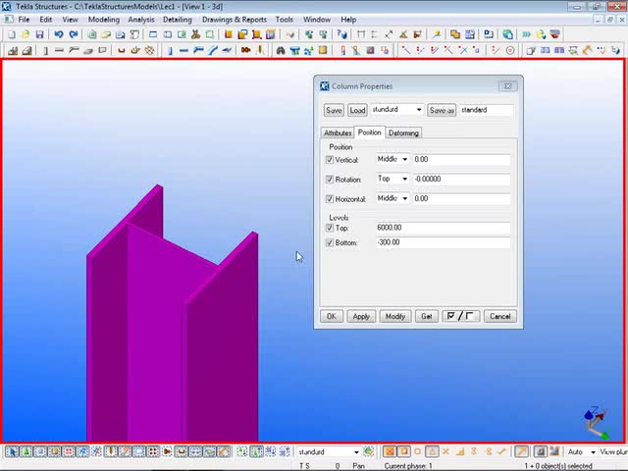Click the arrow selection tool in bottom toolbar

[12, 451]
